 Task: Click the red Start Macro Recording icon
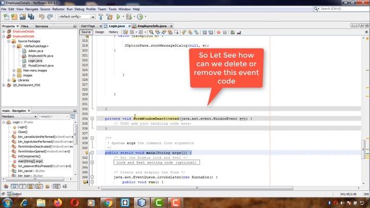point(219,32)
